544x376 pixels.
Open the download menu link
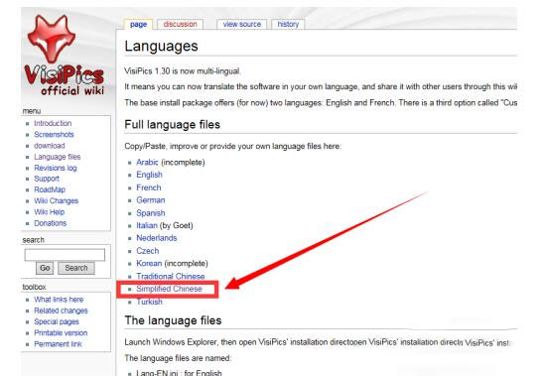point(50,146)
